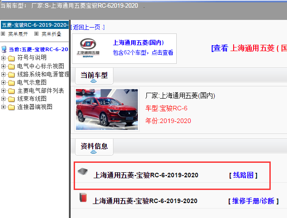
Task: Click the folder icon beside 电气中心标示视图
Action: click(x=11, y=66)
